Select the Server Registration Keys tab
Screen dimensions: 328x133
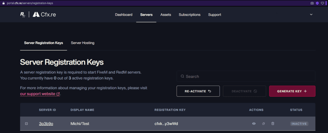(44, 43)
